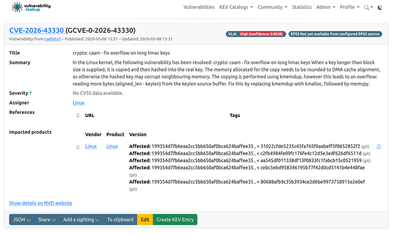Viewport: 397px width, 233px height.
Task: Click the Create KEV Entry button
Action: point(175,220)
